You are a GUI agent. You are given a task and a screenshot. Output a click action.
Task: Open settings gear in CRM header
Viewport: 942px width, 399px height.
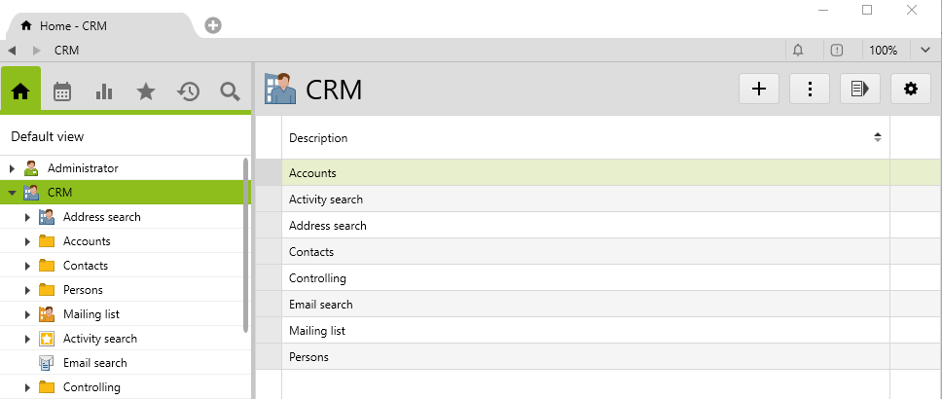pos(911,89)
